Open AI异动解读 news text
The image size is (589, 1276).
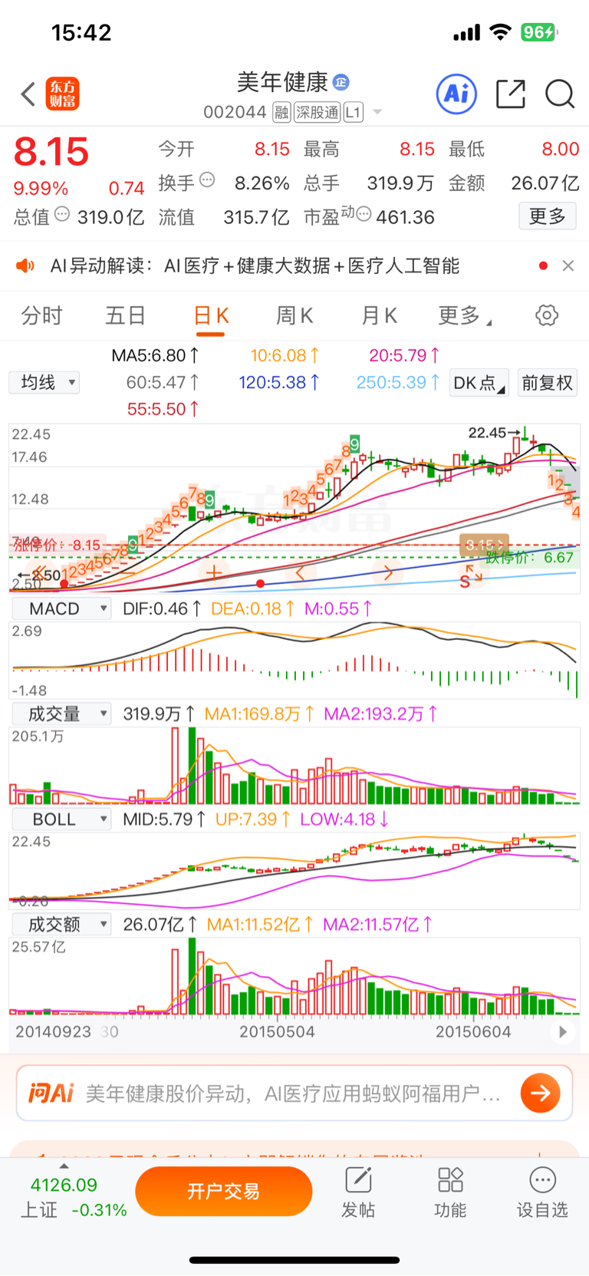[255, 265]
